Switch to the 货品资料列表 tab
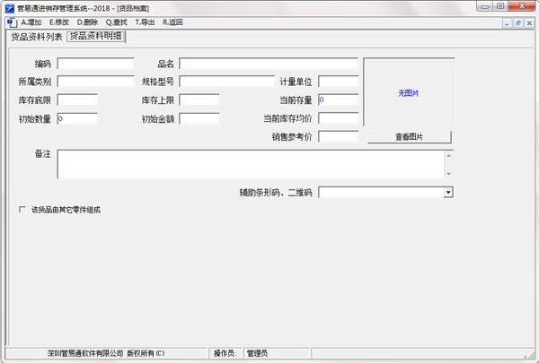The width and height of the screenshot is (539, 363). coord(37,37)
